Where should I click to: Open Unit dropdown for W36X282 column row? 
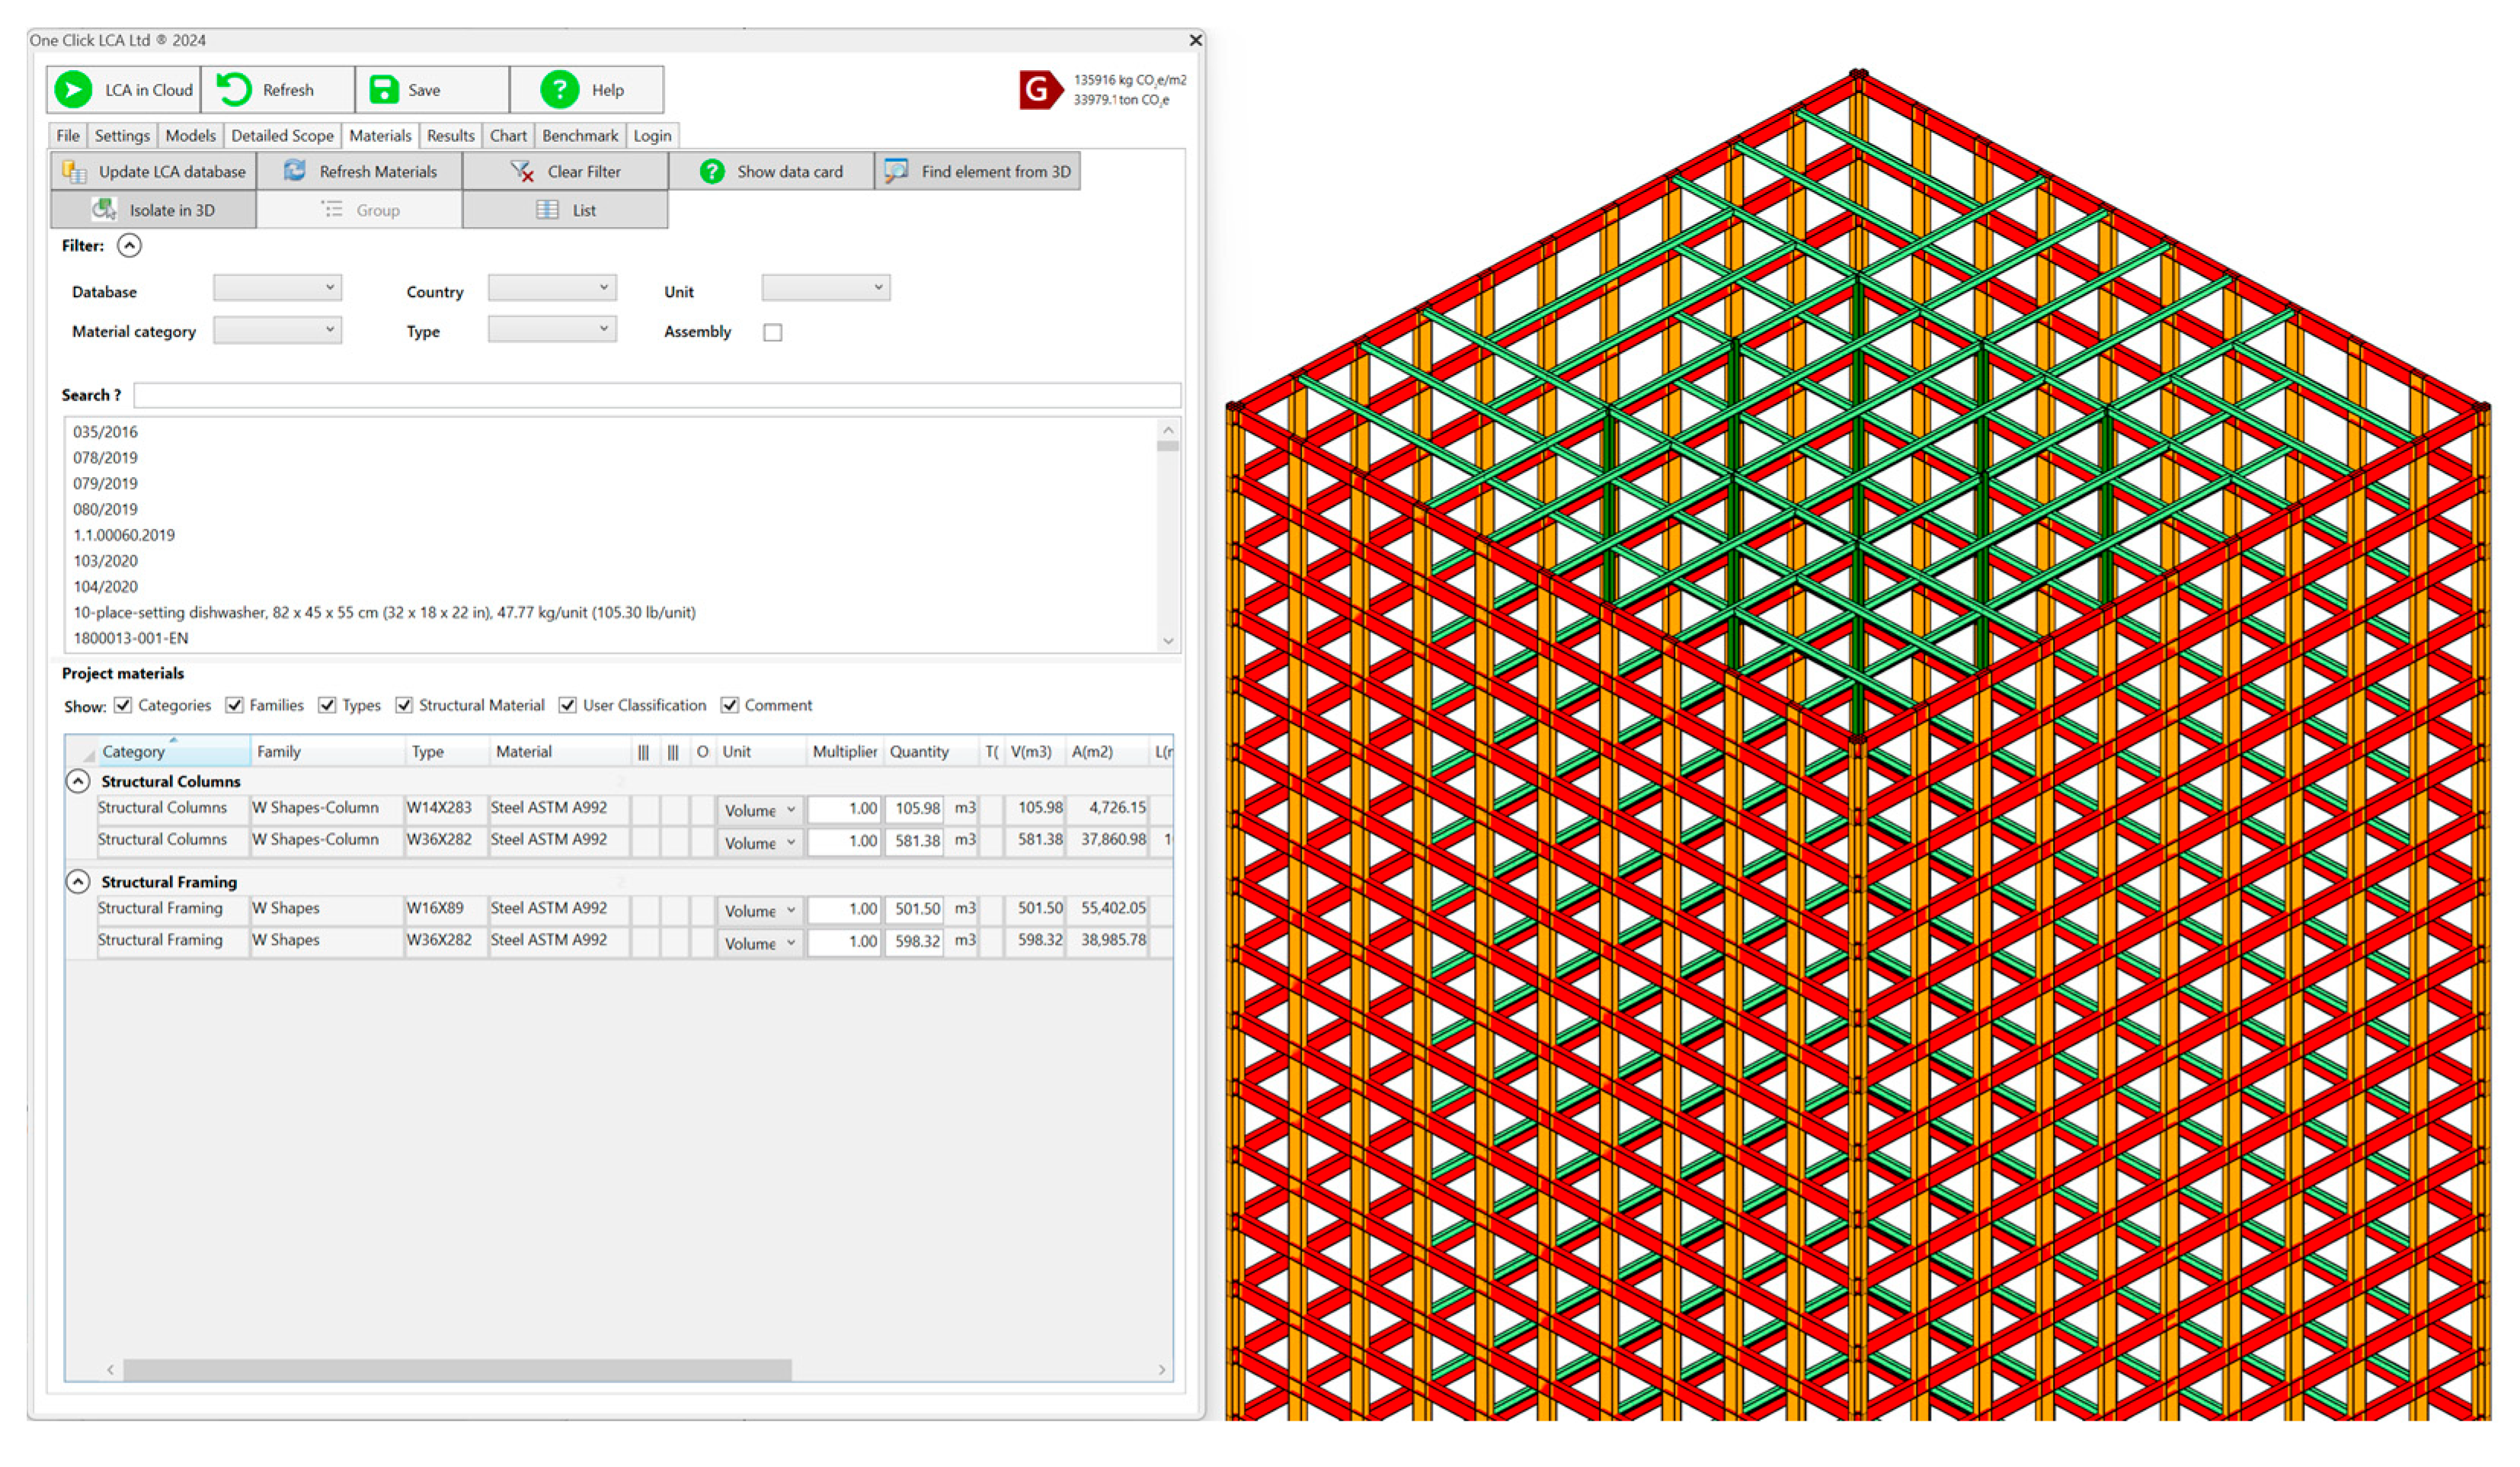(759, 843)
